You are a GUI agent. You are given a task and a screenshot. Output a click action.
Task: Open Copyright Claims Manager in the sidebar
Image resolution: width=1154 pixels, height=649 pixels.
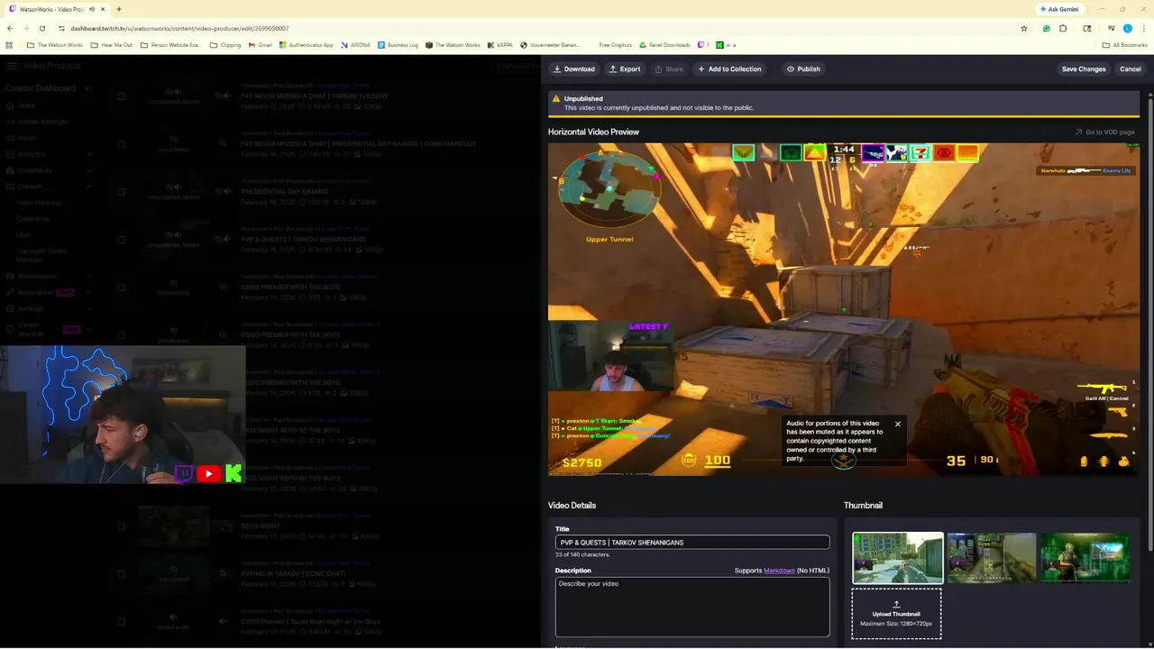click(41, 255)
